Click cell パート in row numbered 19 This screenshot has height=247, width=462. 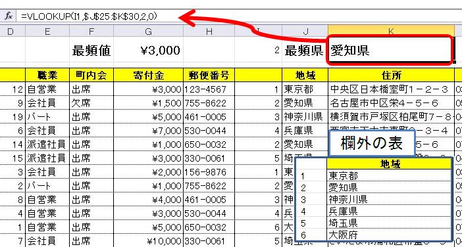click(x=47, y=117)
